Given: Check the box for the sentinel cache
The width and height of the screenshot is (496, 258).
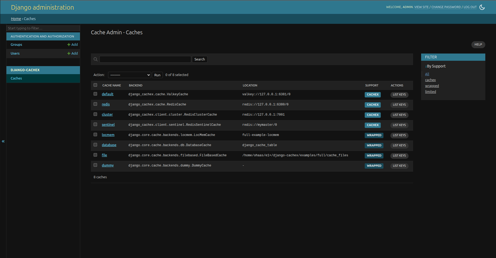Looking at the screenshot, I should pyautogui.click(x=95, y=124).
